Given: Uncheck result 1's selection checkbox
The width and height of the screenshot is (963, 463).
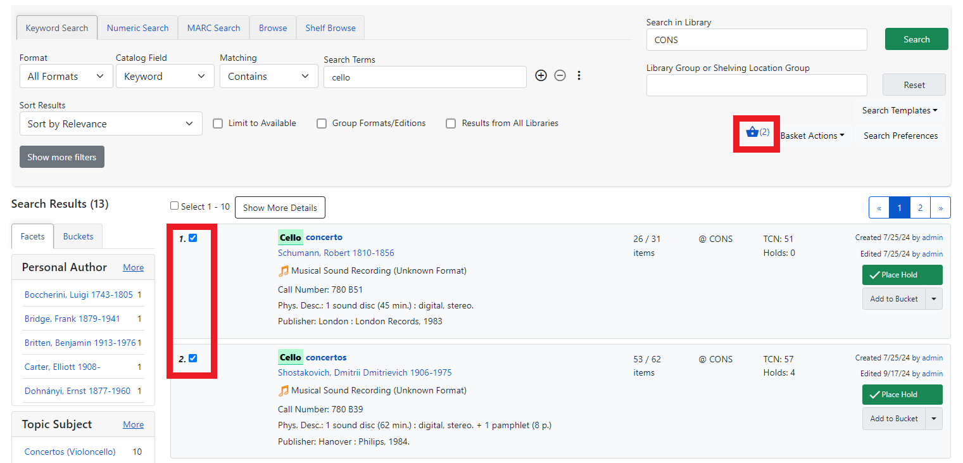Looking at the screenshot, I should pos(193,238).
